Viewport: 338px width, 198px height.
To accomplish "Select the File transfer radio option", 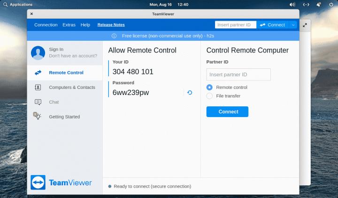I will [x=209, y=96].
